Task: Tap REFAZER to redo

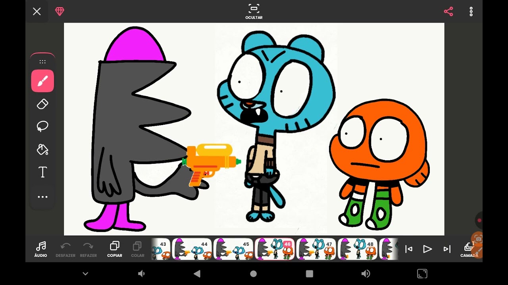Action: click(88, 249)
